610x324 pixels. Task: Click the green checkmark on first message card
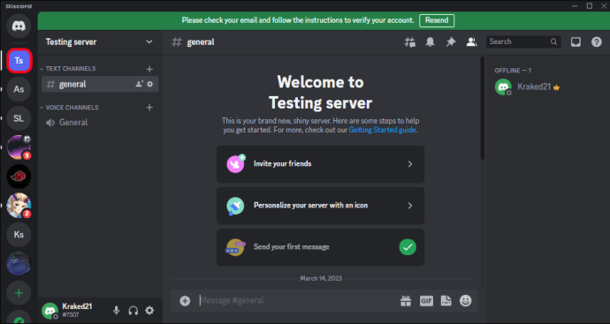pos(408,247)
